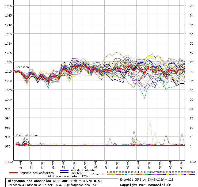The height and width of the screenshot is (187, 198).
Task: Click the red 'Moyenne des scénarios' legend line
Action: point(13,173)
